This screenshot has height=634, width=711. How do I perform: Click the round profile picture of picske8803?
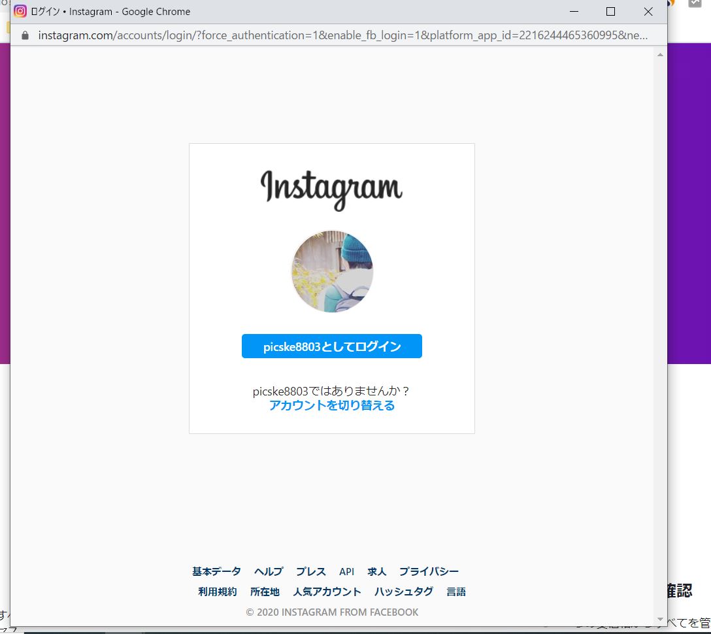(x=332, y=271)
